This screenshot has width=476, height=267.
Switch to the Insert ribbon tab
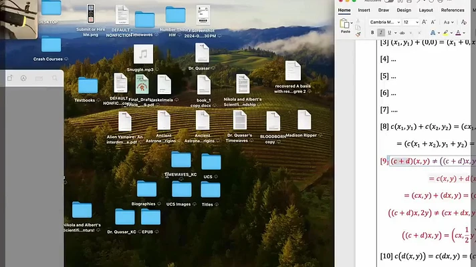[364, 10]
